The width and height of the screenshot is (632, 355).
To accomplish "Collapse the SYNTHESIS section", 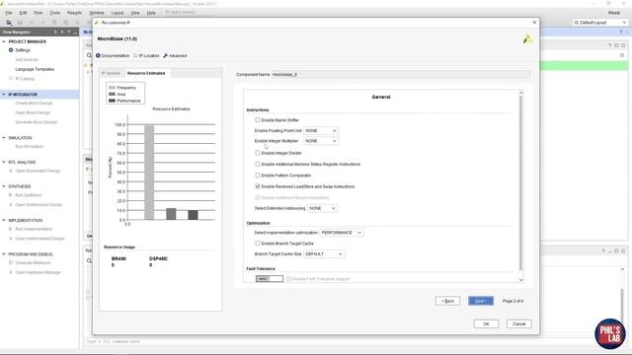I will 4,186.
